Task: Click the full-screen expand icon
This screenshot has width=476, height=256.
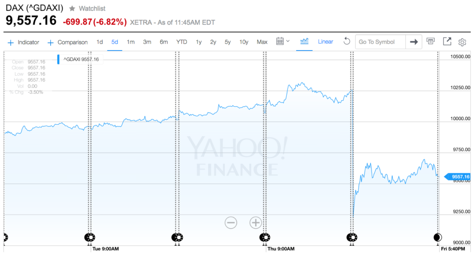Action: click(x=447, y=41)
